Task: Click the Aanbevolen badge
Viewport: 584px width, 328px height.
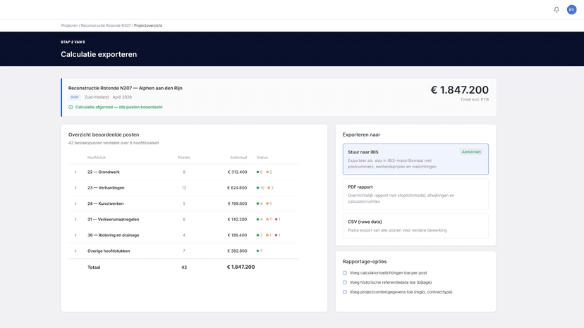Action: (x=471, y=152)
